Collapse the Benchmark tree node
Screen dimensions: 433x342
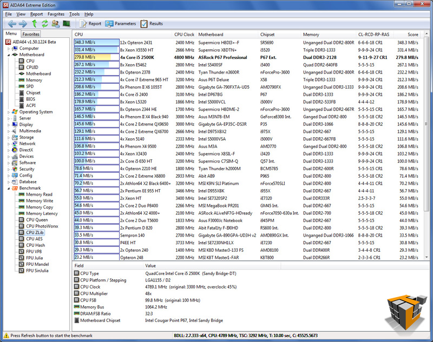click(8, 189)
